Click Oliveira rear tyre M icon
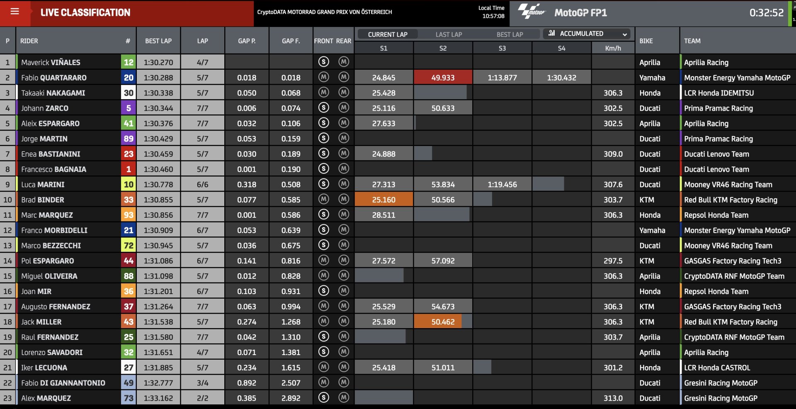Viewport: 796px width, 409px height. coord(344,275)
